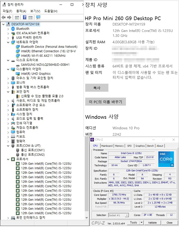Screen dimensions: 179x227
Task: Click the Trusted Platform Module 2.0 icon
Action: [18, 96]
